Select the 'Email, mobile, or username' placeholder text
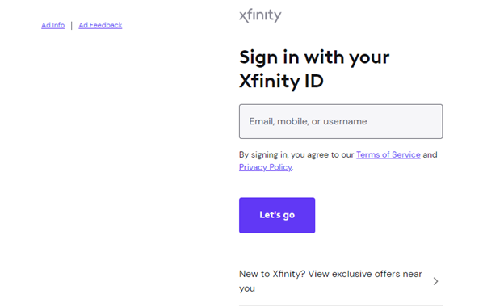 tap(308, 121)
